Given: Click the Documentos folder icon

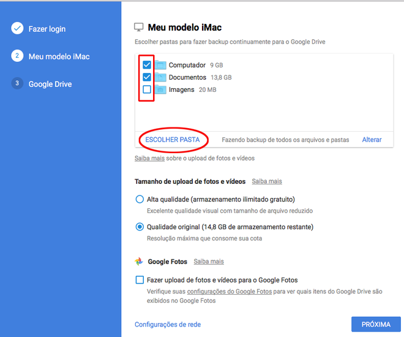Looking at the screenshot, I should (x=160, y=77).
